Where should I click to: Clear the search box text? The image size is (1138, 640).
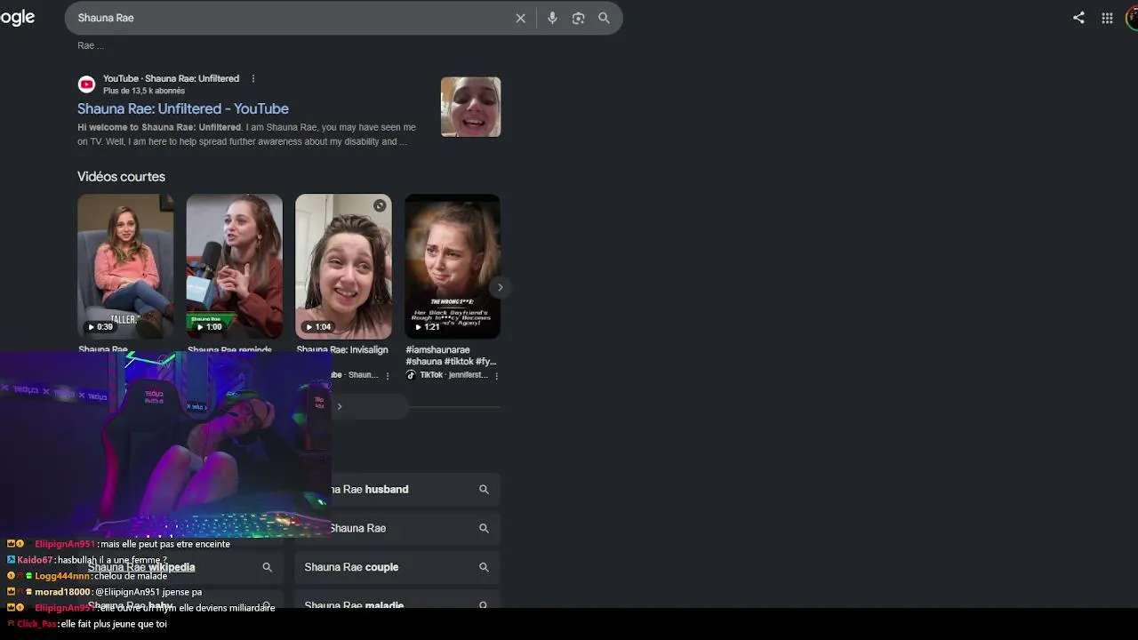(x=521, y=18)
